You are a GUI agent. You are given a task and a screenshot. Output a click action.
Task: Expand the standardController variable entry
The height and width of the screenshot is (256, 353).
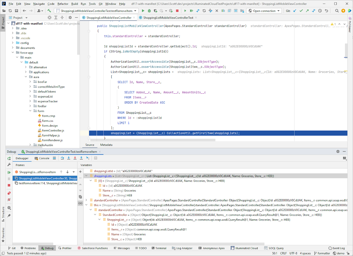click(x=87, y=200)
